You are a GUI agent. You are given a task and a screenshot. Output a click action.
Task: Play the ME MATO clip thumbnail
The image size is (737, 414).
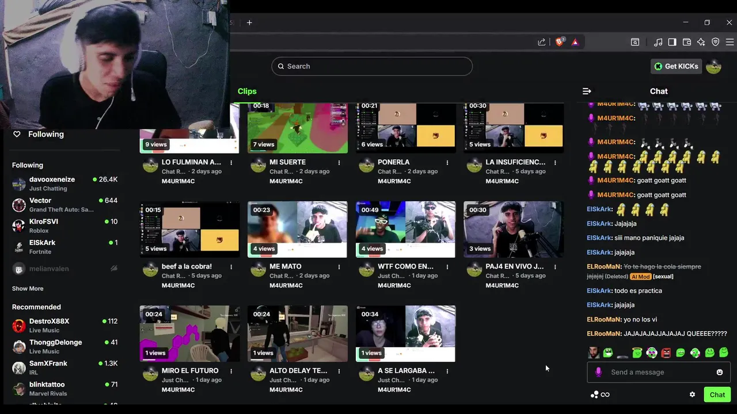pos(298,229)
